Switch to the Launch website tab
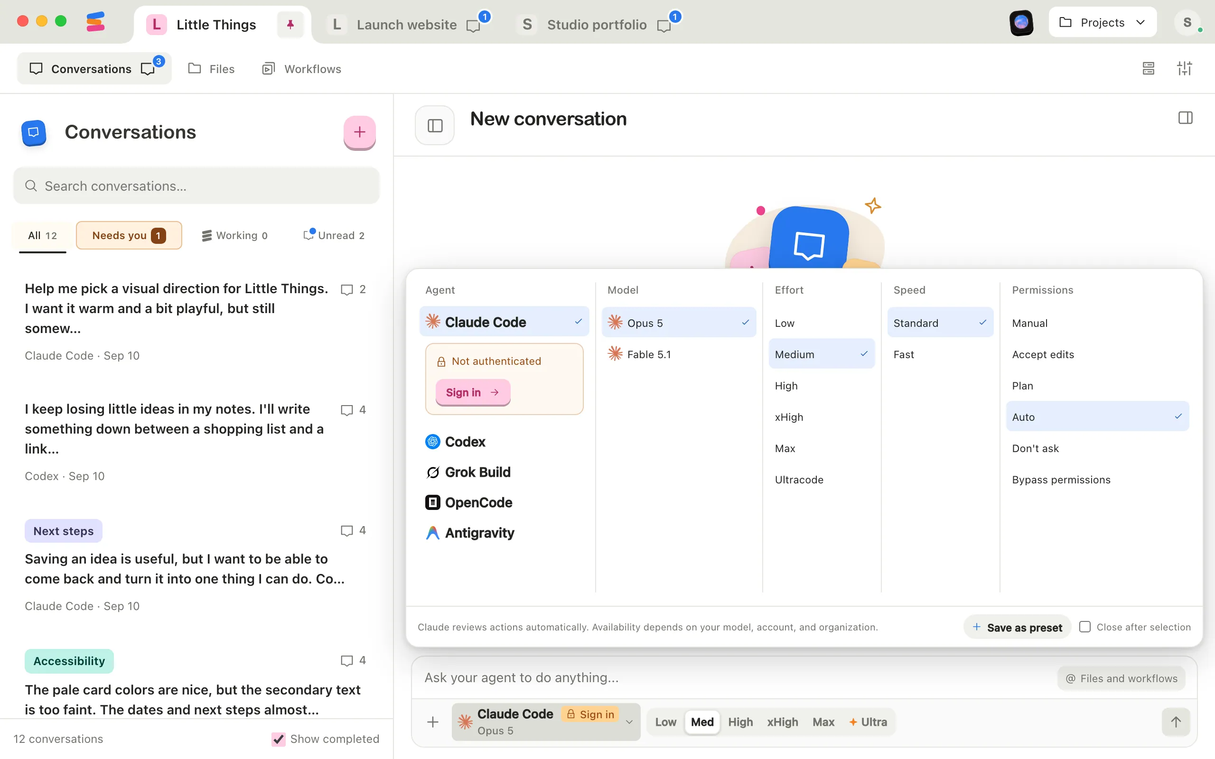 point(407,25)
